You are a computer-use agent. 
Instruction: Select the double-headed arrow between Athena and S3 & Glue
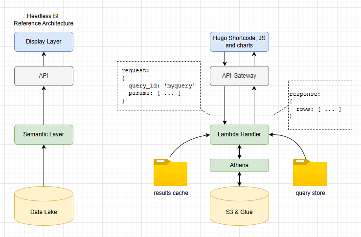[239, 179]
